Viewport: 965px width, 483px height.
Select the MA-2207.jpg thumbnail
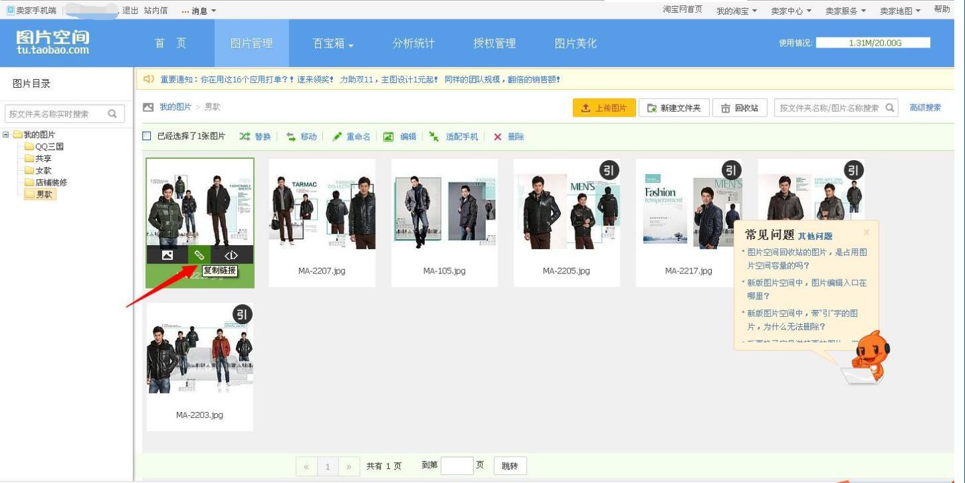click(x=322, y=222)
